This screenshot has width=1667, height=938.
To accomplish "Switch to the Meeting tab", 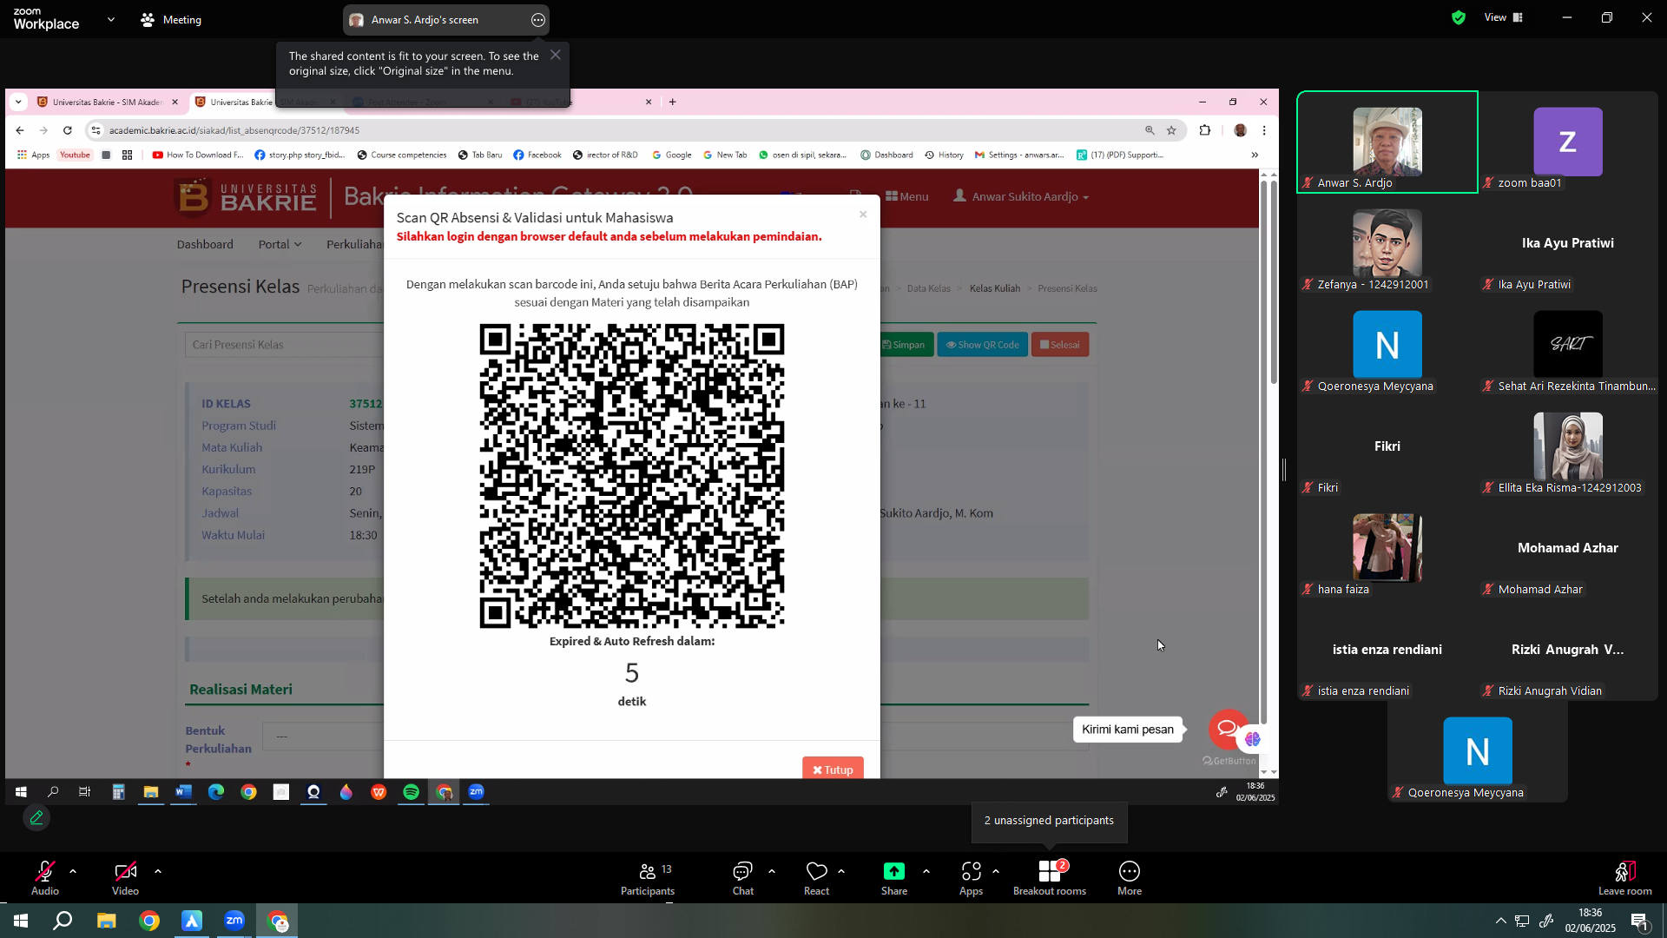I will point(172,19).
